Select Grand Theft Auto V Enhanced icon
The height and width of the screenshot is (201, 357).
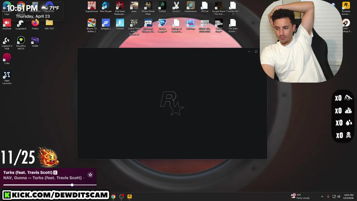[x=134, y=27]
